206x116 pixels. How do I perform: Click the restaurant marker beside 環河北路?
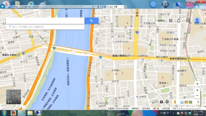96,66
